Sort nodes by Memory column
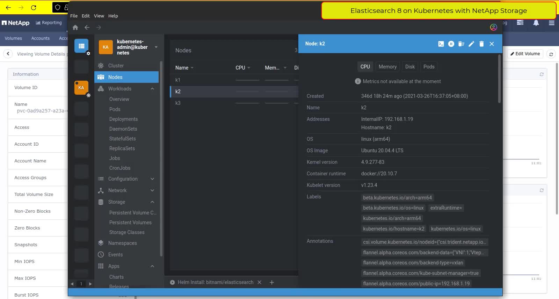Screen dimensions: 559x299 coord(276,68)
